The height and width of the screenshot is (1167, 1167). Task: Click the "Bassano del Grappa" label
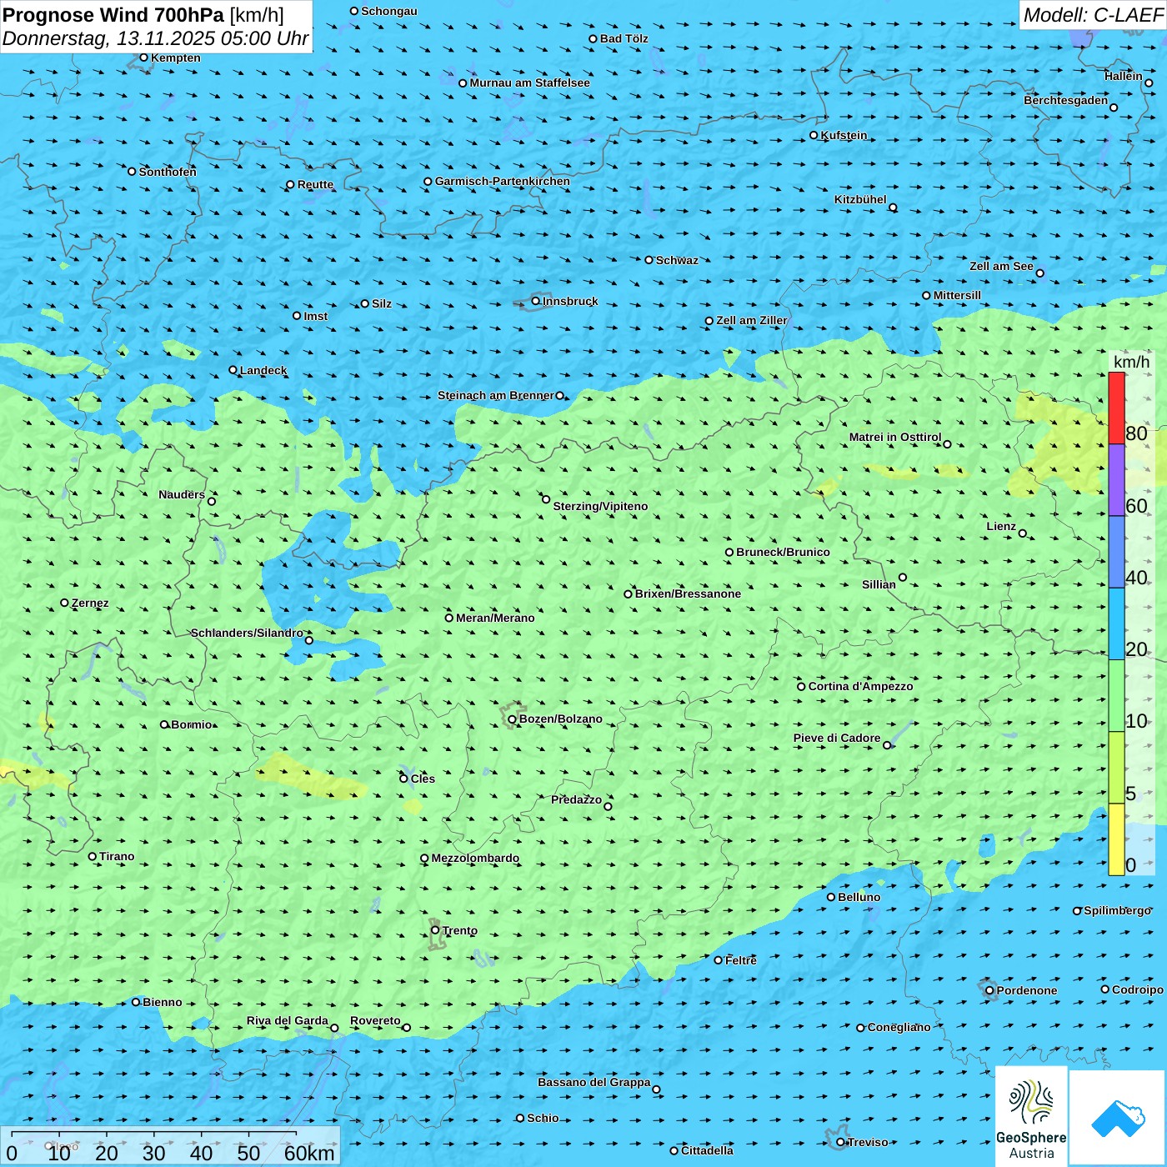pyautogui.click(x=594, y=1082)
